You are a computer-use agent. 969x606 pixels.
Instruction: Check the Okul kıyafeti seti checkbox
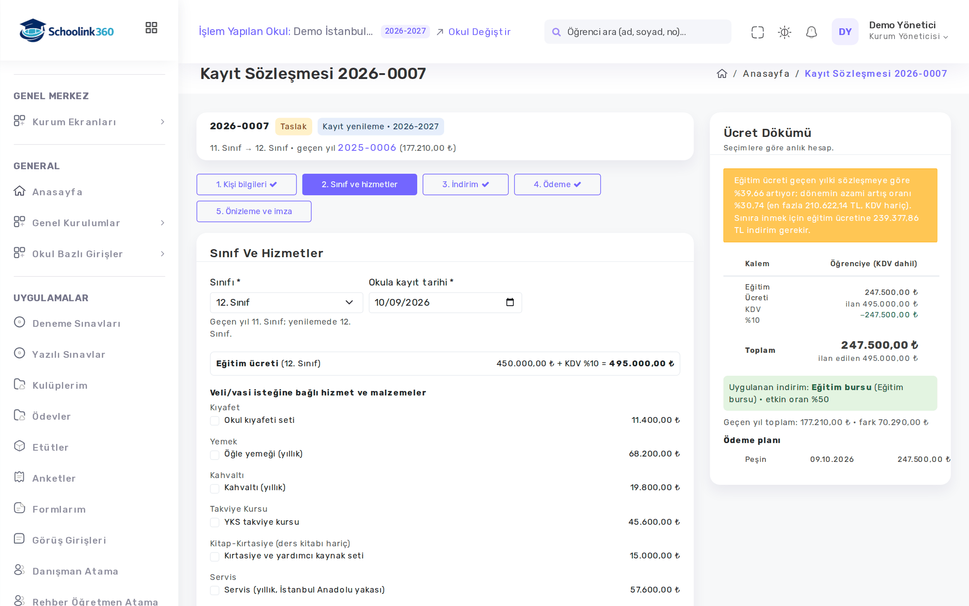point(215,421)
